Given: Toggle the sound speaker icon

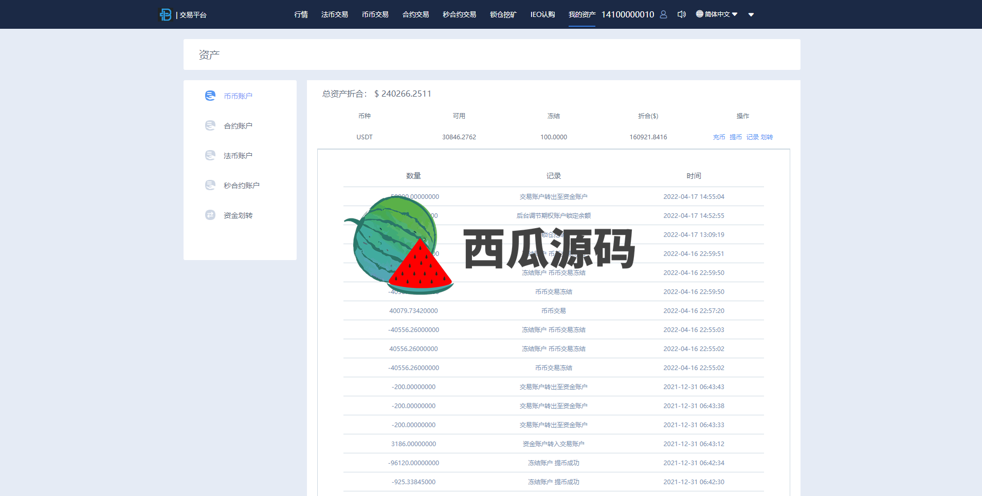Looking at the screenshot, I should (x=682, y=14).
